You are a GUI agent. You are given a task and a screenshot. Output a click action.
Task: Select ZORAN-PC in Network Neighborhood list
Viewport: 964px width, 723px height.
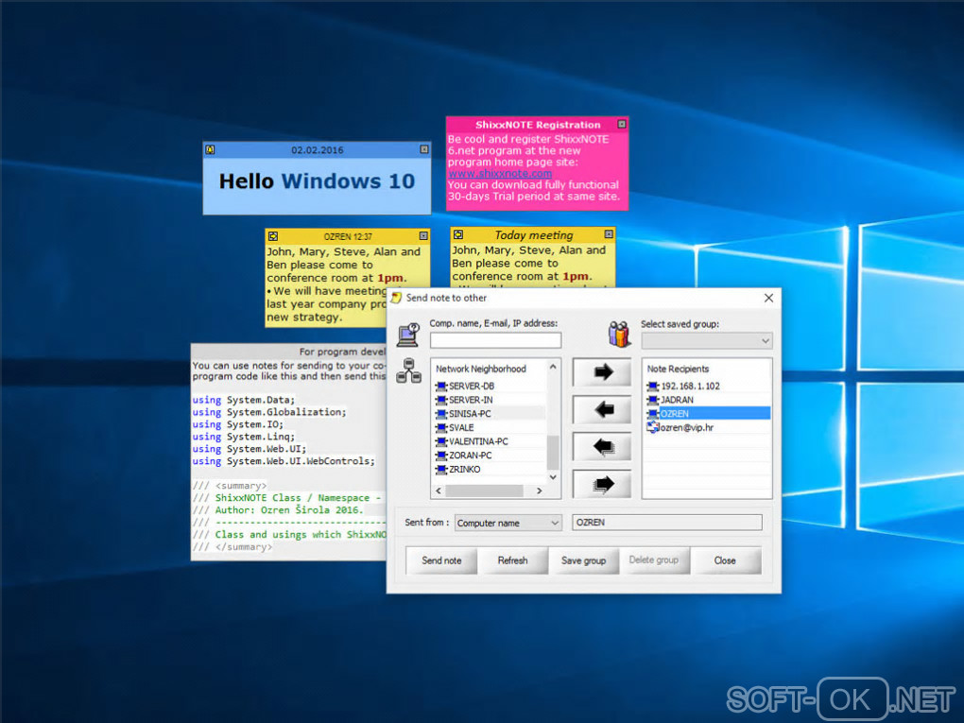click(471, 455)
